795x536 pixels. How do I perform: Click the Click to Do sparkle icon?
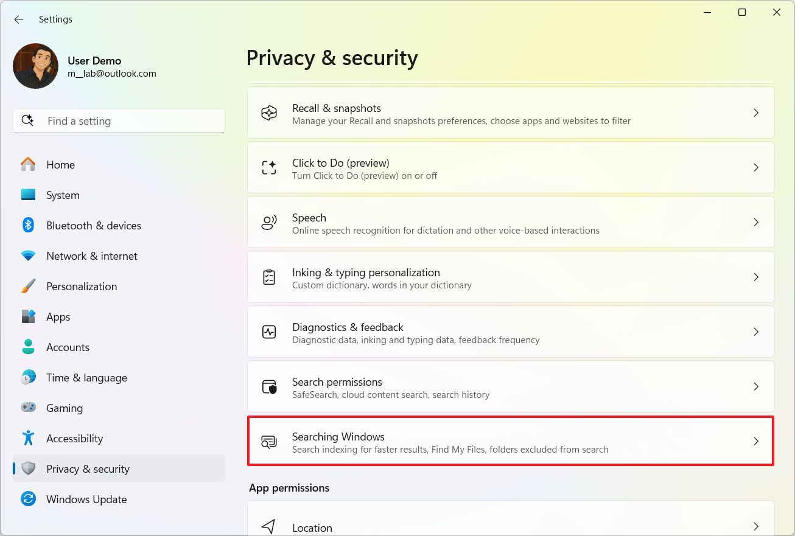(269, 168)
